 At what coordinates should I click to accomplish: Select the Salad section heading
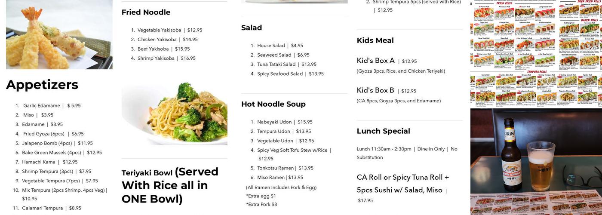click(x=252, y=28)
